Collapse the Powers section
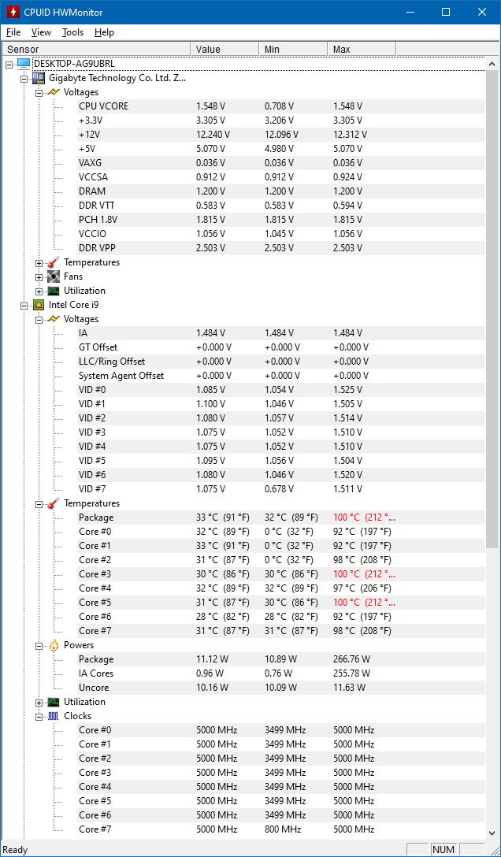The image size is (501, 857). (x=39, y=645)
